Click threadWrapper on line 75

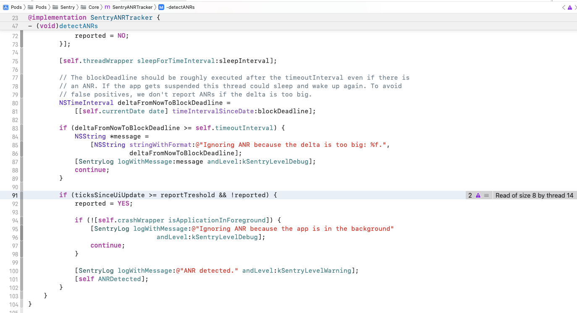coord(108,61)
